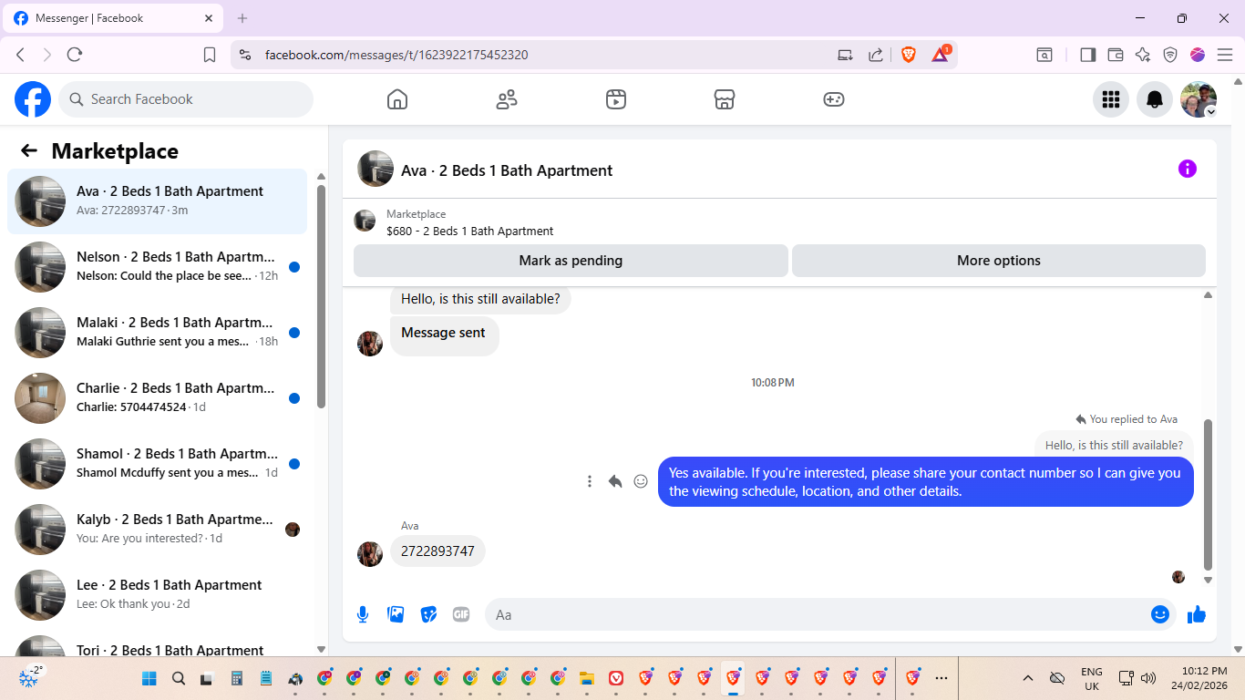
Task: Click the conversation scrollbar
Action: pos(1209,494)
